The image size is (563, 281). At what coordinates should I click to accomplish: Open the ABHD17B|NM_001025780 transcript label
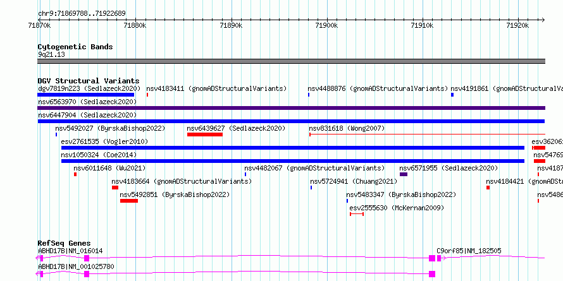[76, 266]
